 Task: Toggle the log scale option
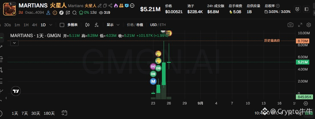[299, 113]
